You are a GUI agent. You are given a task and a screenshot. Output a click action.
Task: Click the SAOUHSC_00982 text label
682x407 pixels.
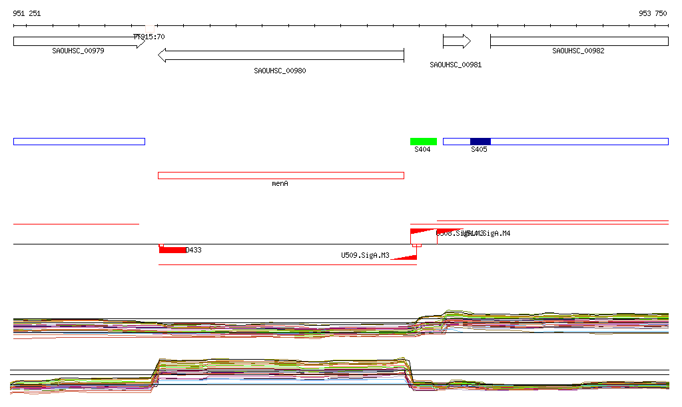tap(579, 51)
